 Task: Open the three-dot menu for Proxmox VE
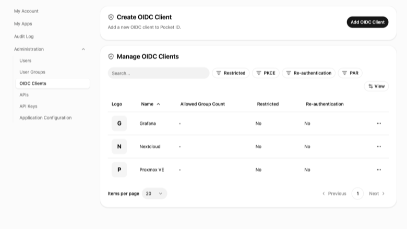click(x=379, y=170)
